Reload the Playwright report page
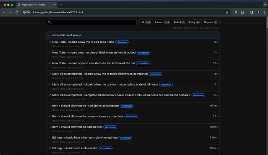This screenshot has height=155, width=268. click(16, 12)
